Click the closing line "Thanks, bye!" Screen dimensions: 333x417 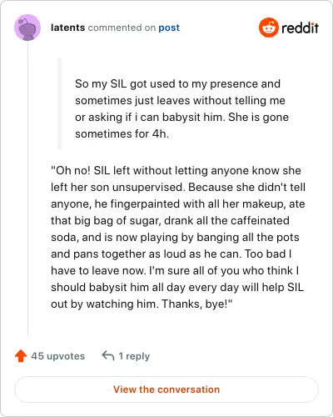pyautogui.click(x=142, y=304)
